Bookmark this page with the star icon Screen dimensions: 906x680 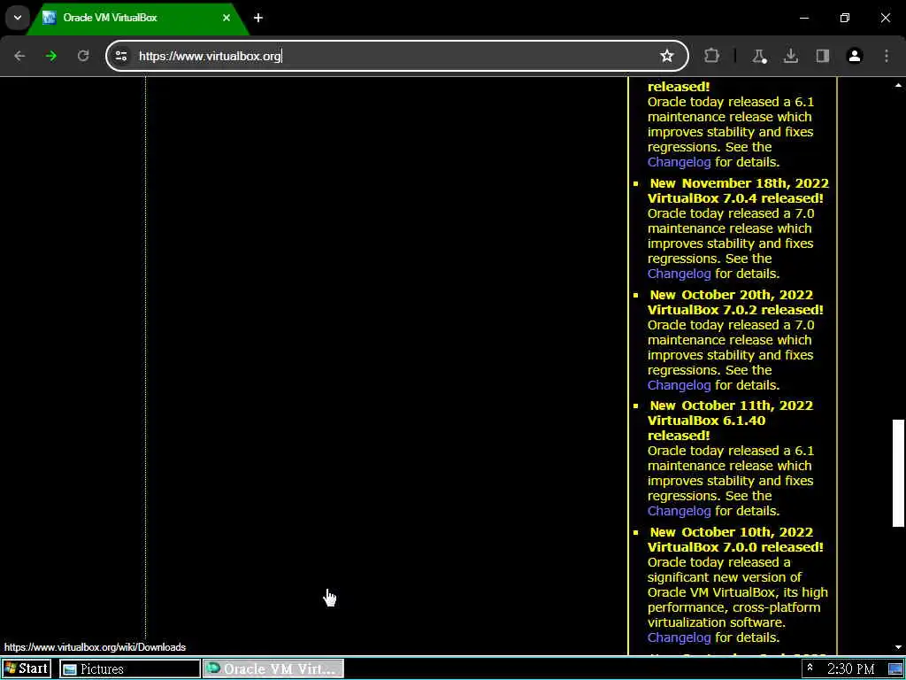coord(667,56)
